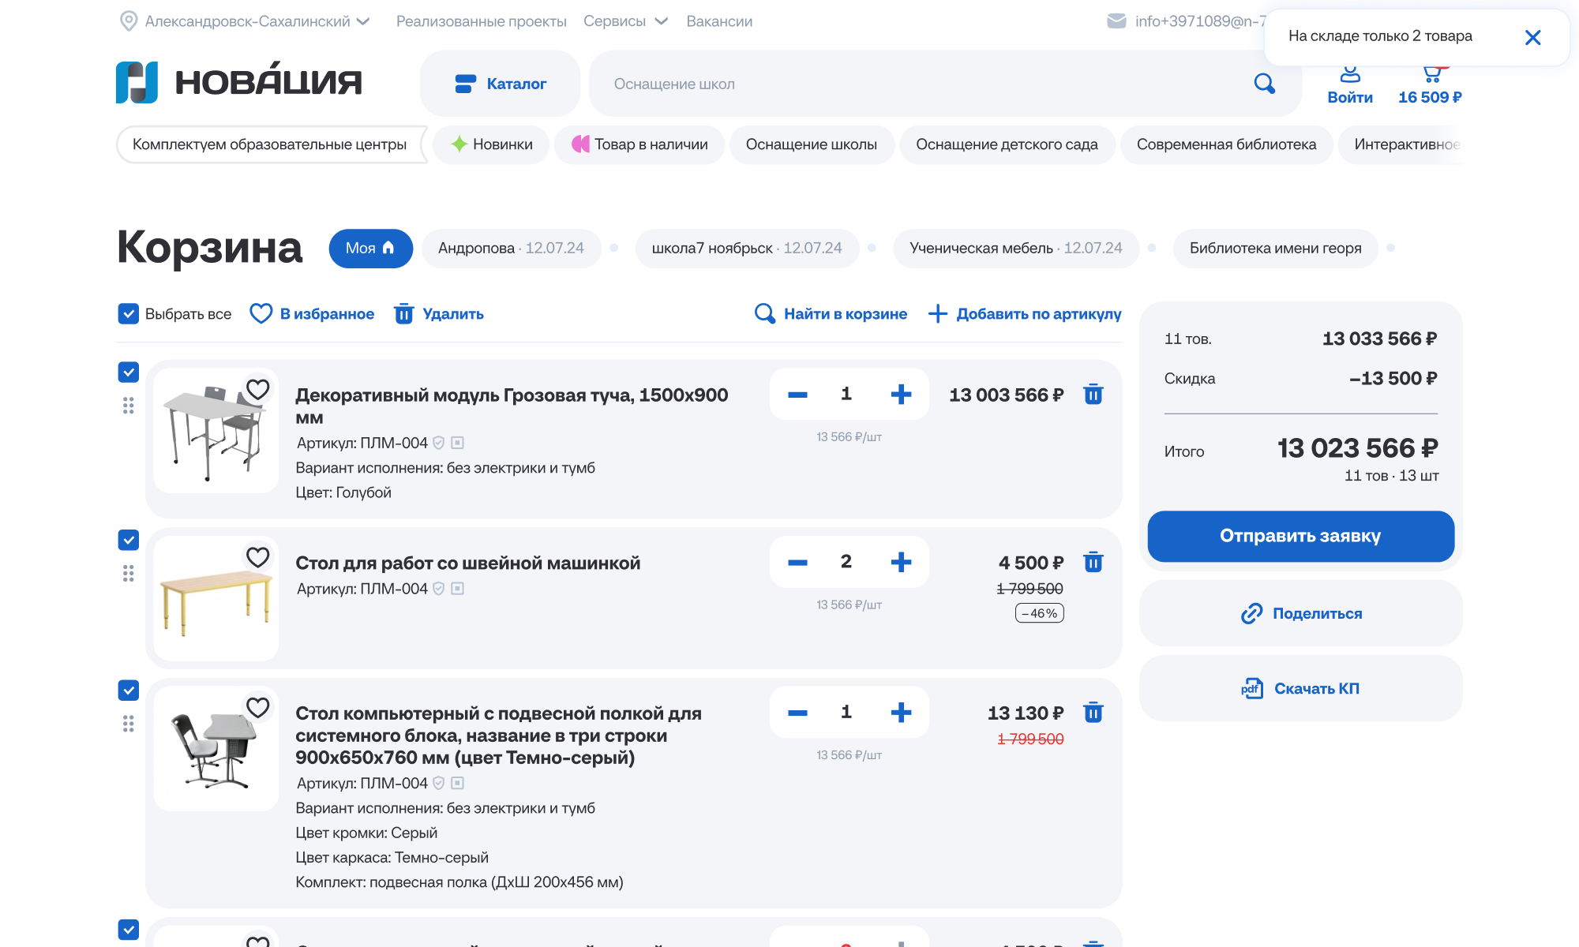
Task: Open Стол компьютерный product thumbnail
Action: 216,749
